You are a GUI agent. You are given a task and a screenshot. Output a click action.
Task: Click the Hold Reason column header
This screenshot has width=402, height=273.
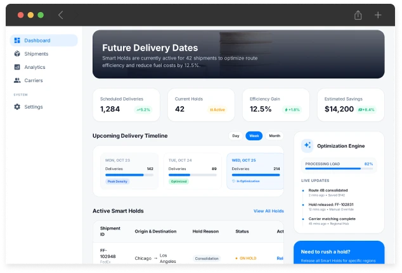tap(205, 231)
